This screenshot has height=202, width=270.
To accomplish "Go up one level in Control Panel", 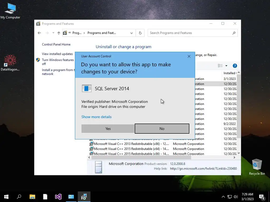I will pyautogui.click(x=59, y=33).
